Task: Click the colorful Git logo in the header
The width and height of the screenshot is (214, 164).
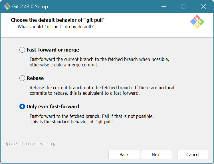Action: click(197, 22)
